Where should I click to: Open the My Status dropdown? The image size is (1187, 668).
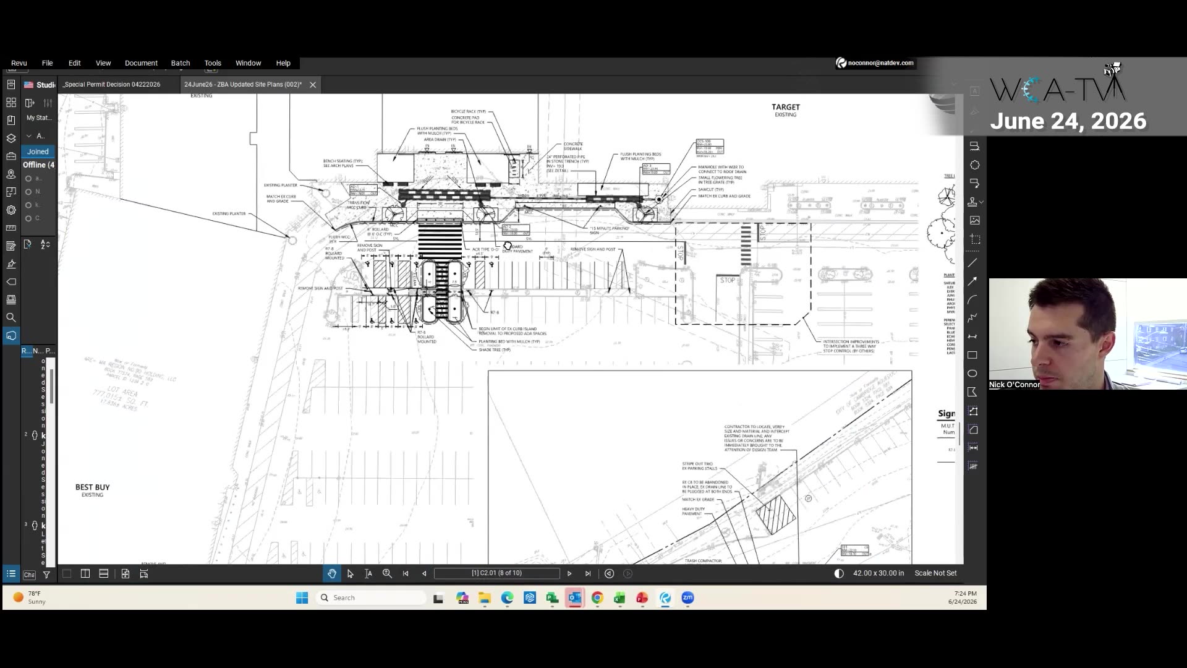pos(39,118)
